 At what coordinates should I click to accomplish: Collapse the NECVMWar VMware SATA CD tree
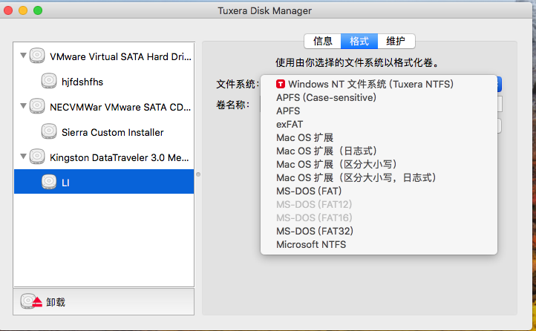(x=23, y=106)
